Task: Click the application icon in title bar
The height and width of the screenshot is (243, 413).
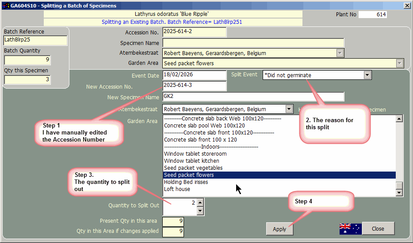Action: coord(5,6)
